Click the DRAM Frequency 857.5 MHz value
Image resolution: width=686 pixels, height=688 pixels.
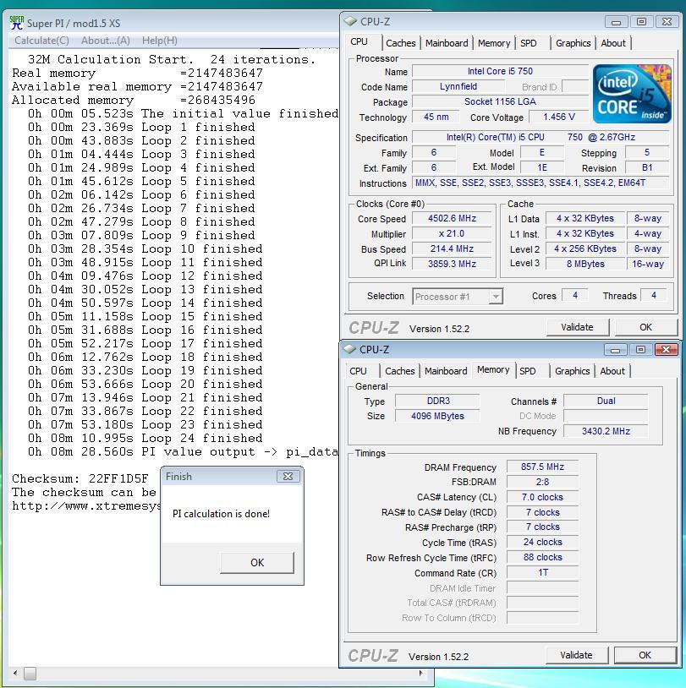click(x=542, y=467)
